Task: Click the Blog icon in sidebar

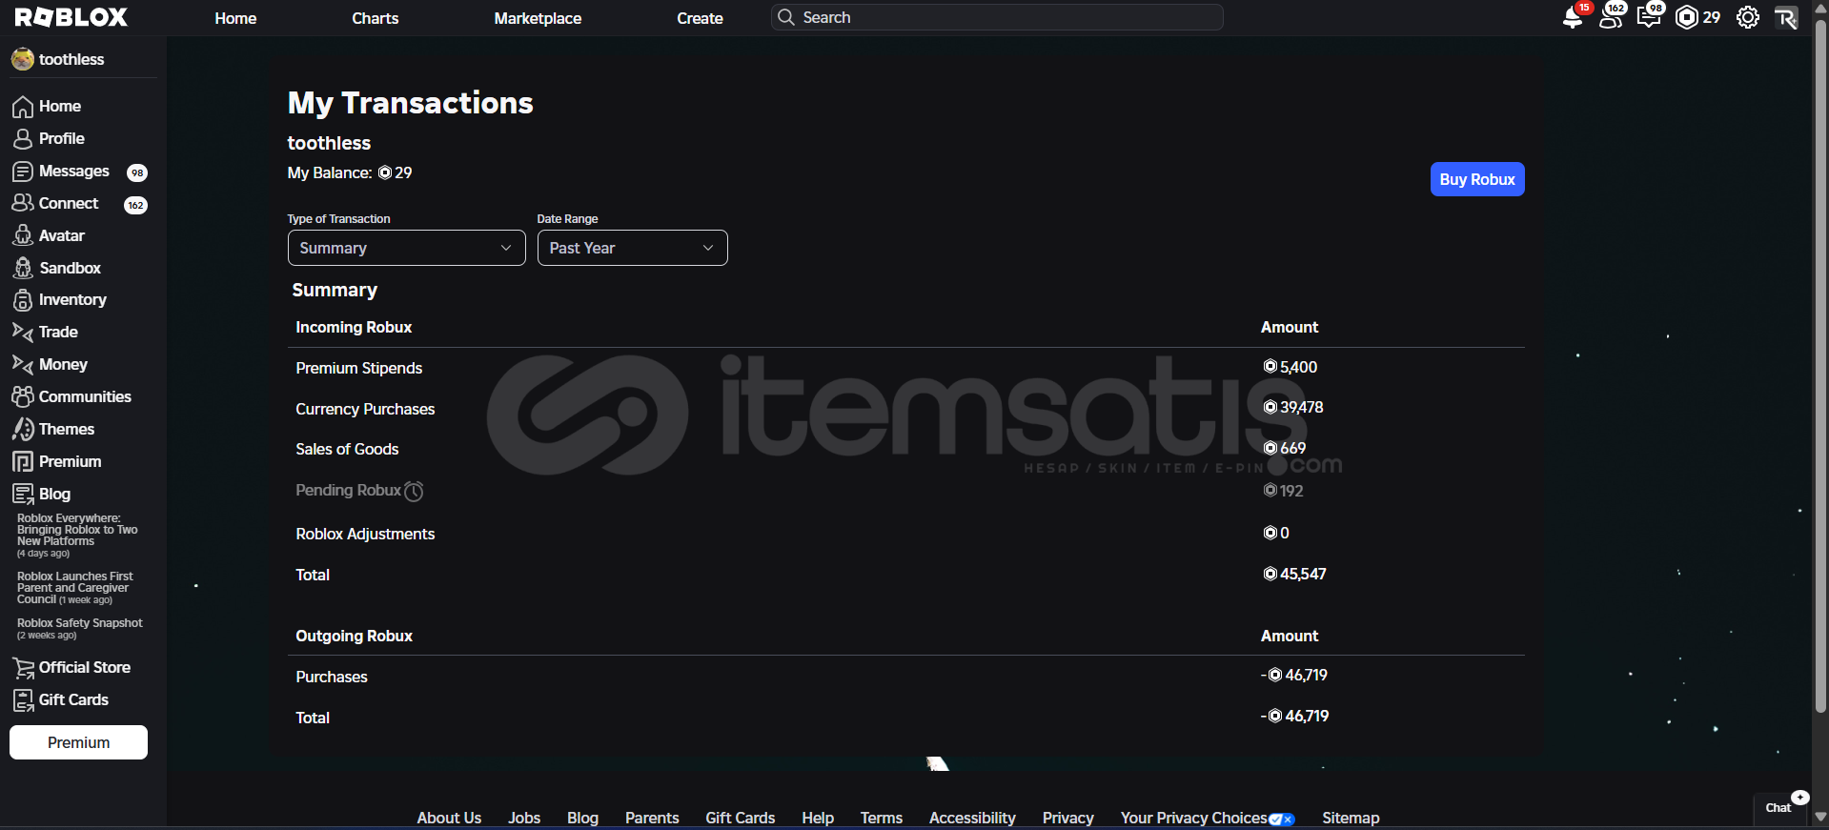Action: pos(23,494)
